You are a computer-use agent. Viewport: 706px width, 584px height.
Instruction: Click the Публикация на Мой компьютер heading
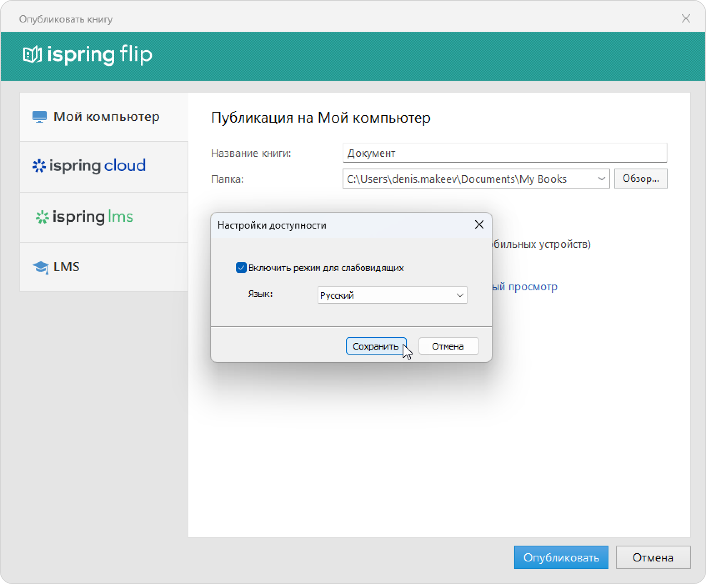pos(321,118)
